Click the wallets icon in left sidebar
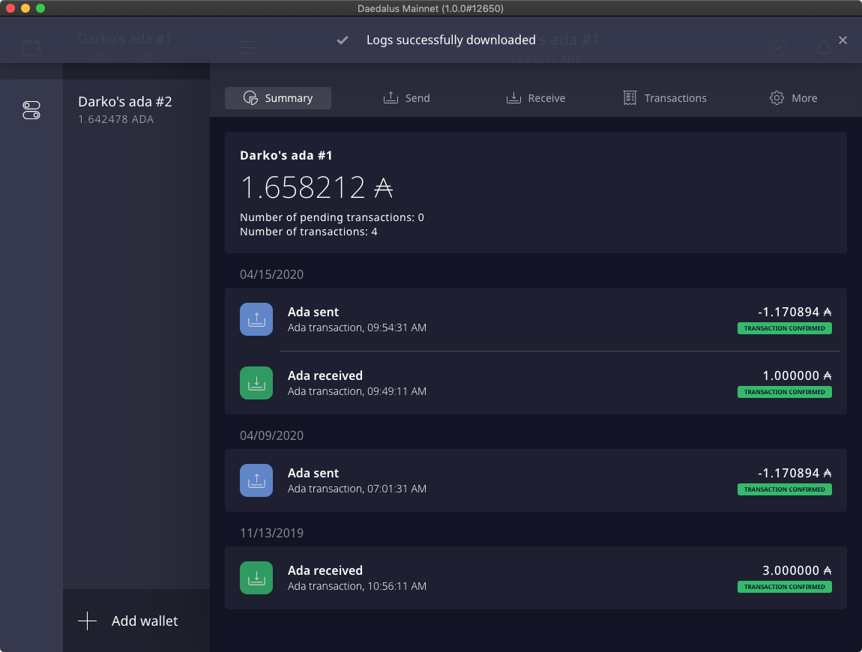This screenshot has height=652, width=862. coord(31,48)
